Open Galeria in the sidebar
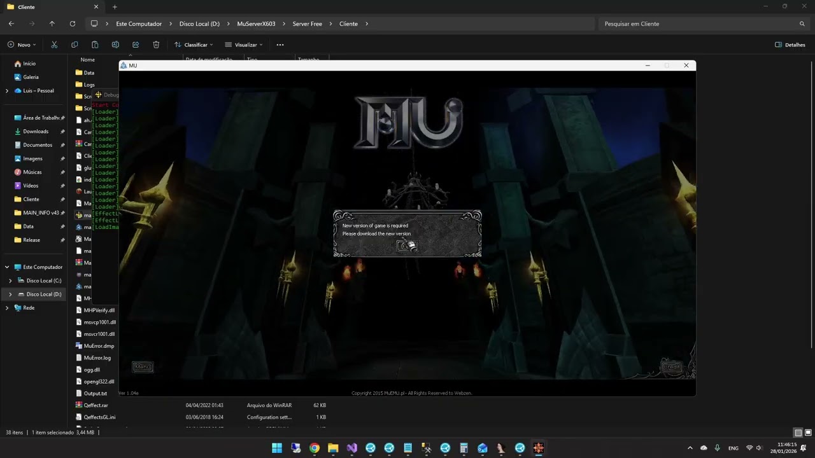The height and width of the screenshot is (458, 815). click(x=31, y=77)
